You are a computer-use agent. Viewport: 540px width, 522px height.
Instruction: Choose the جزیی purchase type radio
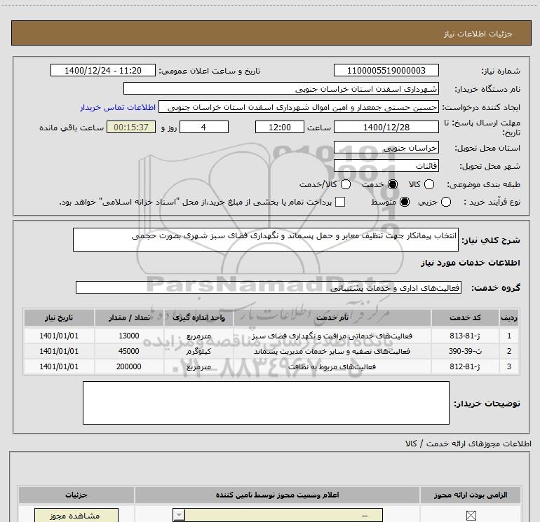[446, 202]
